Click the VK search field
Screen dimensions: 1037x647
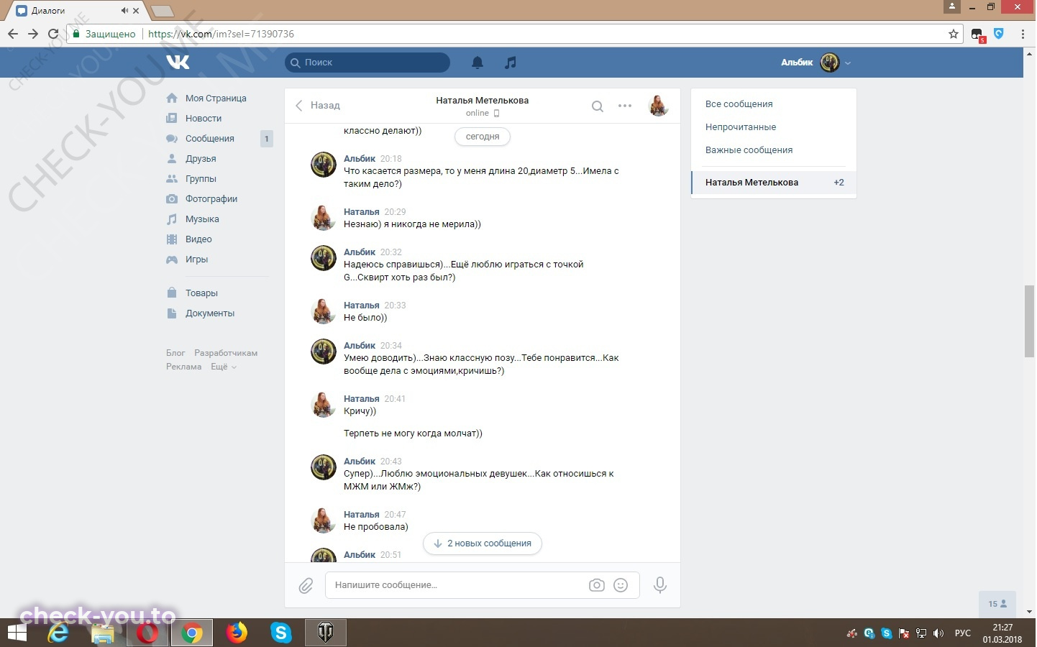367,63
